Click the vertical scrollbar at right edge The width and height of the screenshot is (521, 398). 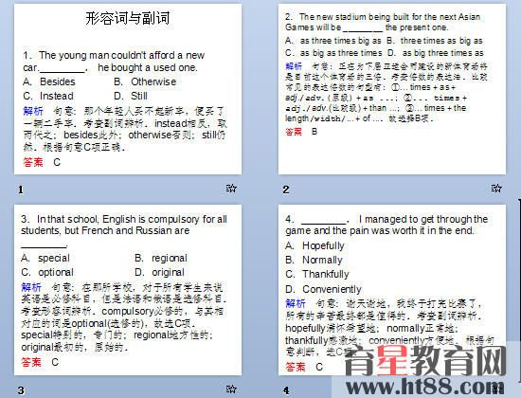(x=519, y=291)
